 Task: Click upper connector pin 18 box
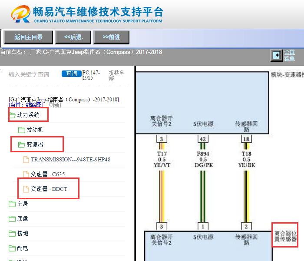click(246, 139)
